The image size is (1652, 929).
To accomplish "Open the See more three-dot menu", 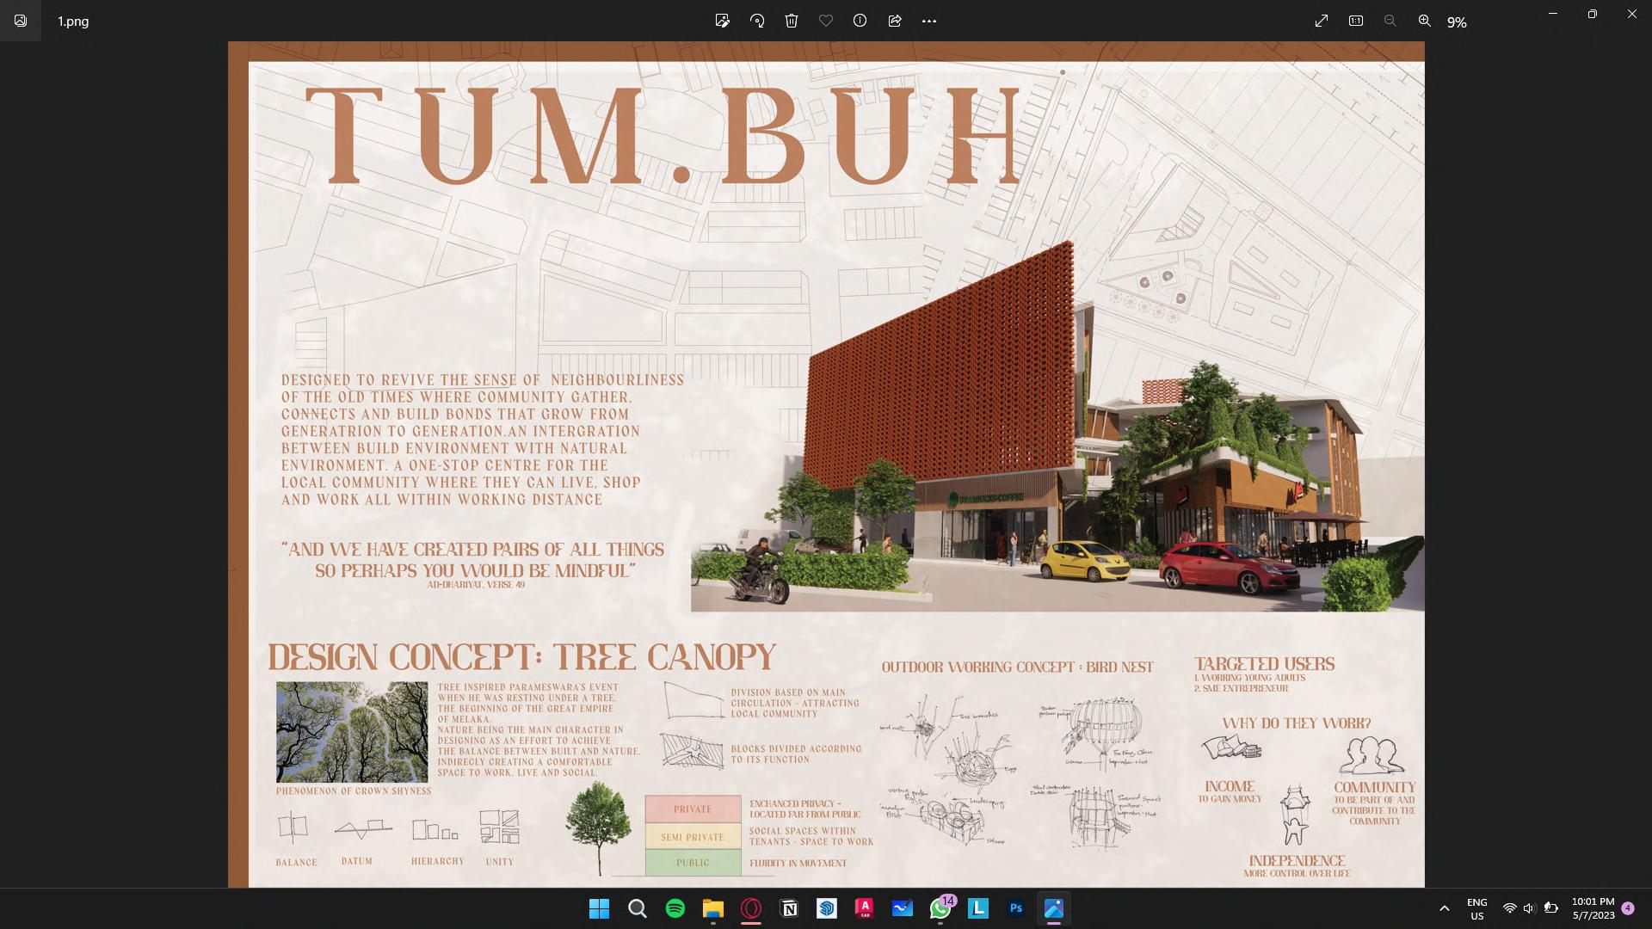I will [x=929, y=21].
